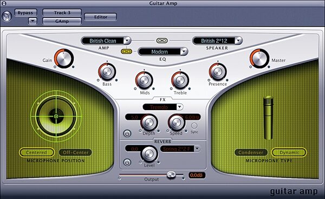The image size is (325, 199).
Task: Select Off-Center microphone position
Action: click(x=75, y=152)
